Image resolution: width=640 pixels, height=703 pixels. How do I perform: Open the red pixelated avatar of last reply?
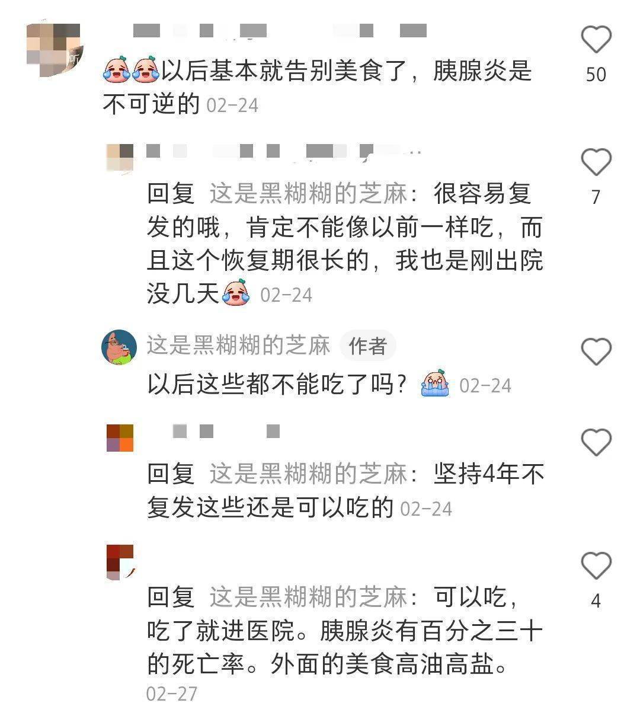coord(120,561)
